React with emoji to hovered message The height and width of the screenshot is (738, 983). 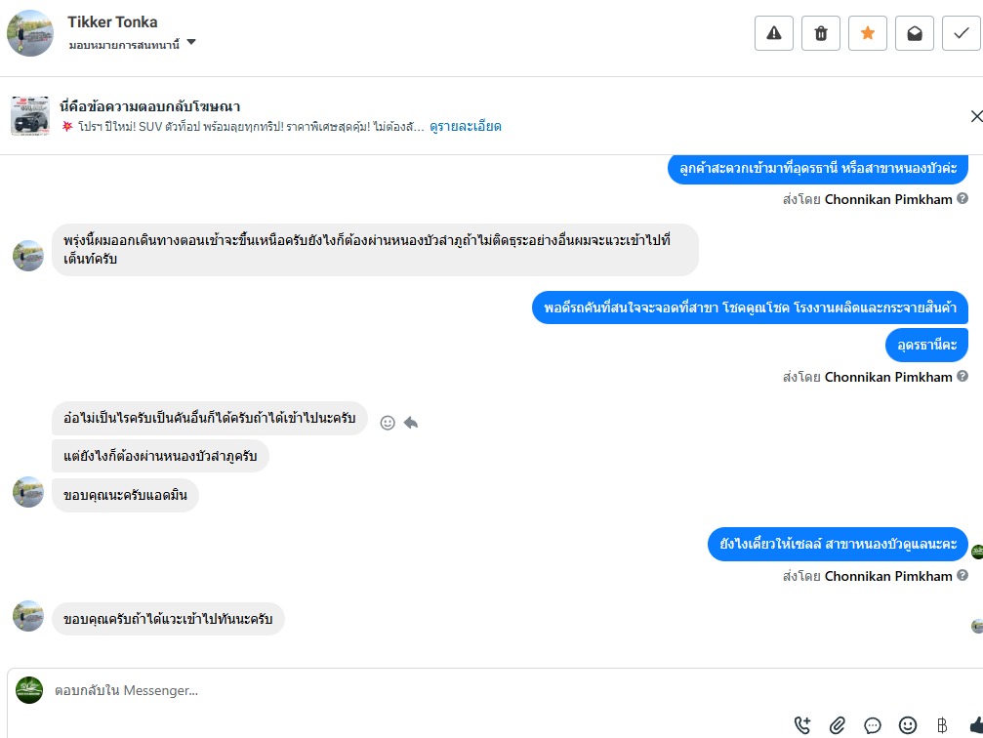pyautogui.click(x=388, y=423)
